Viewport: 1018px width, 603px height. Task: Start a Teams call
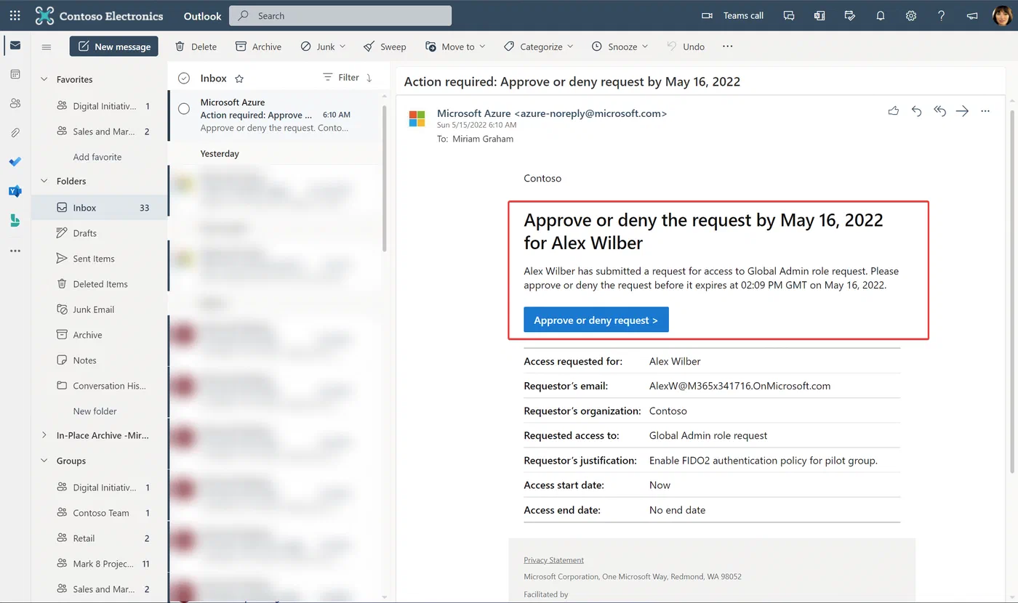(x=733, y=15)
